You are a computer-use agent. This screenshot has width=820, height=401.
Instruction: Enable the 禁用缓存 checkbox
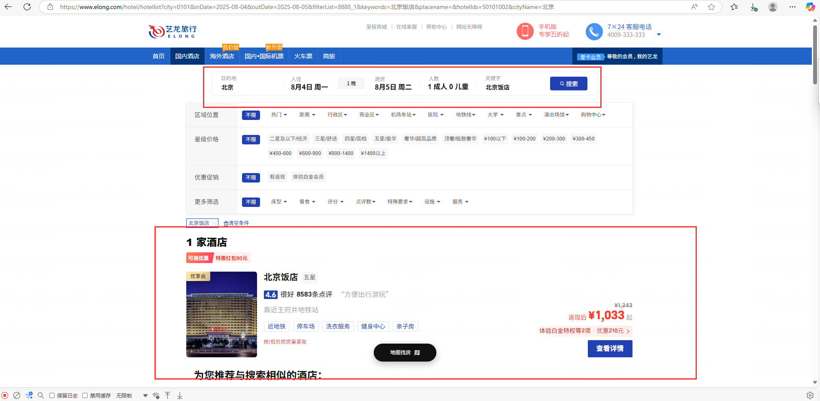click(x=85, y=395)
